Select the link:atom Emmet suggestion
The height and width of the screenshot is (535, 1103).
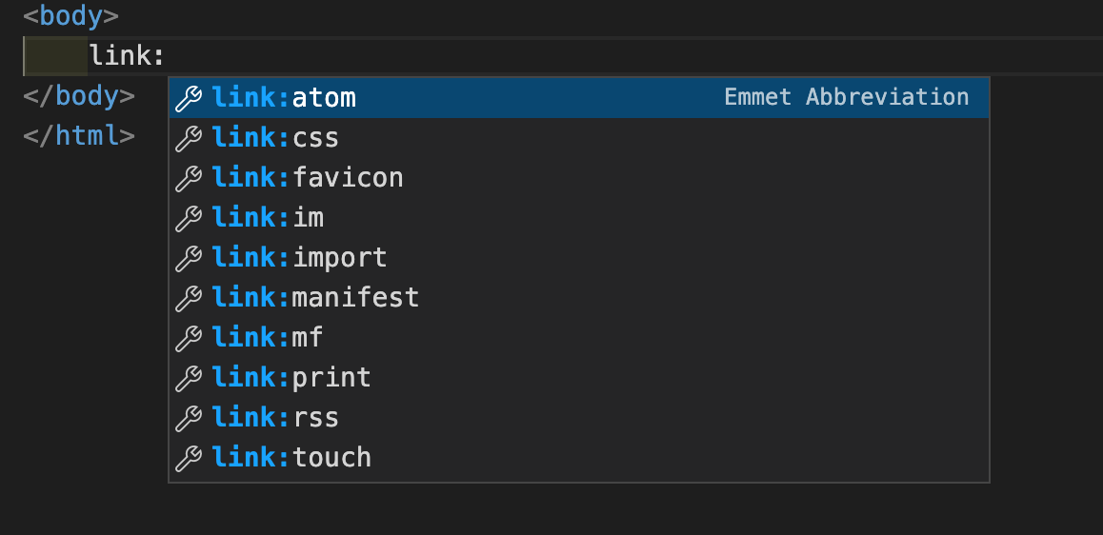coord(284,98)
